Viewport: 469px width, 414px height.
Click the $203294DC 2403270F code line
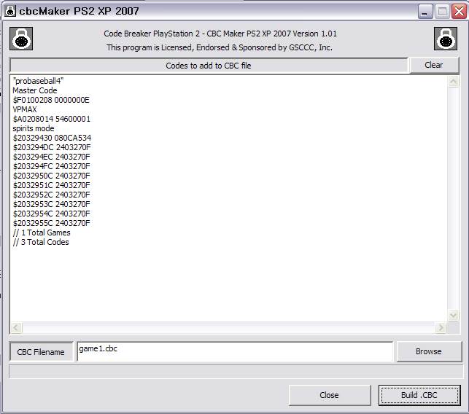click(52, 147)
